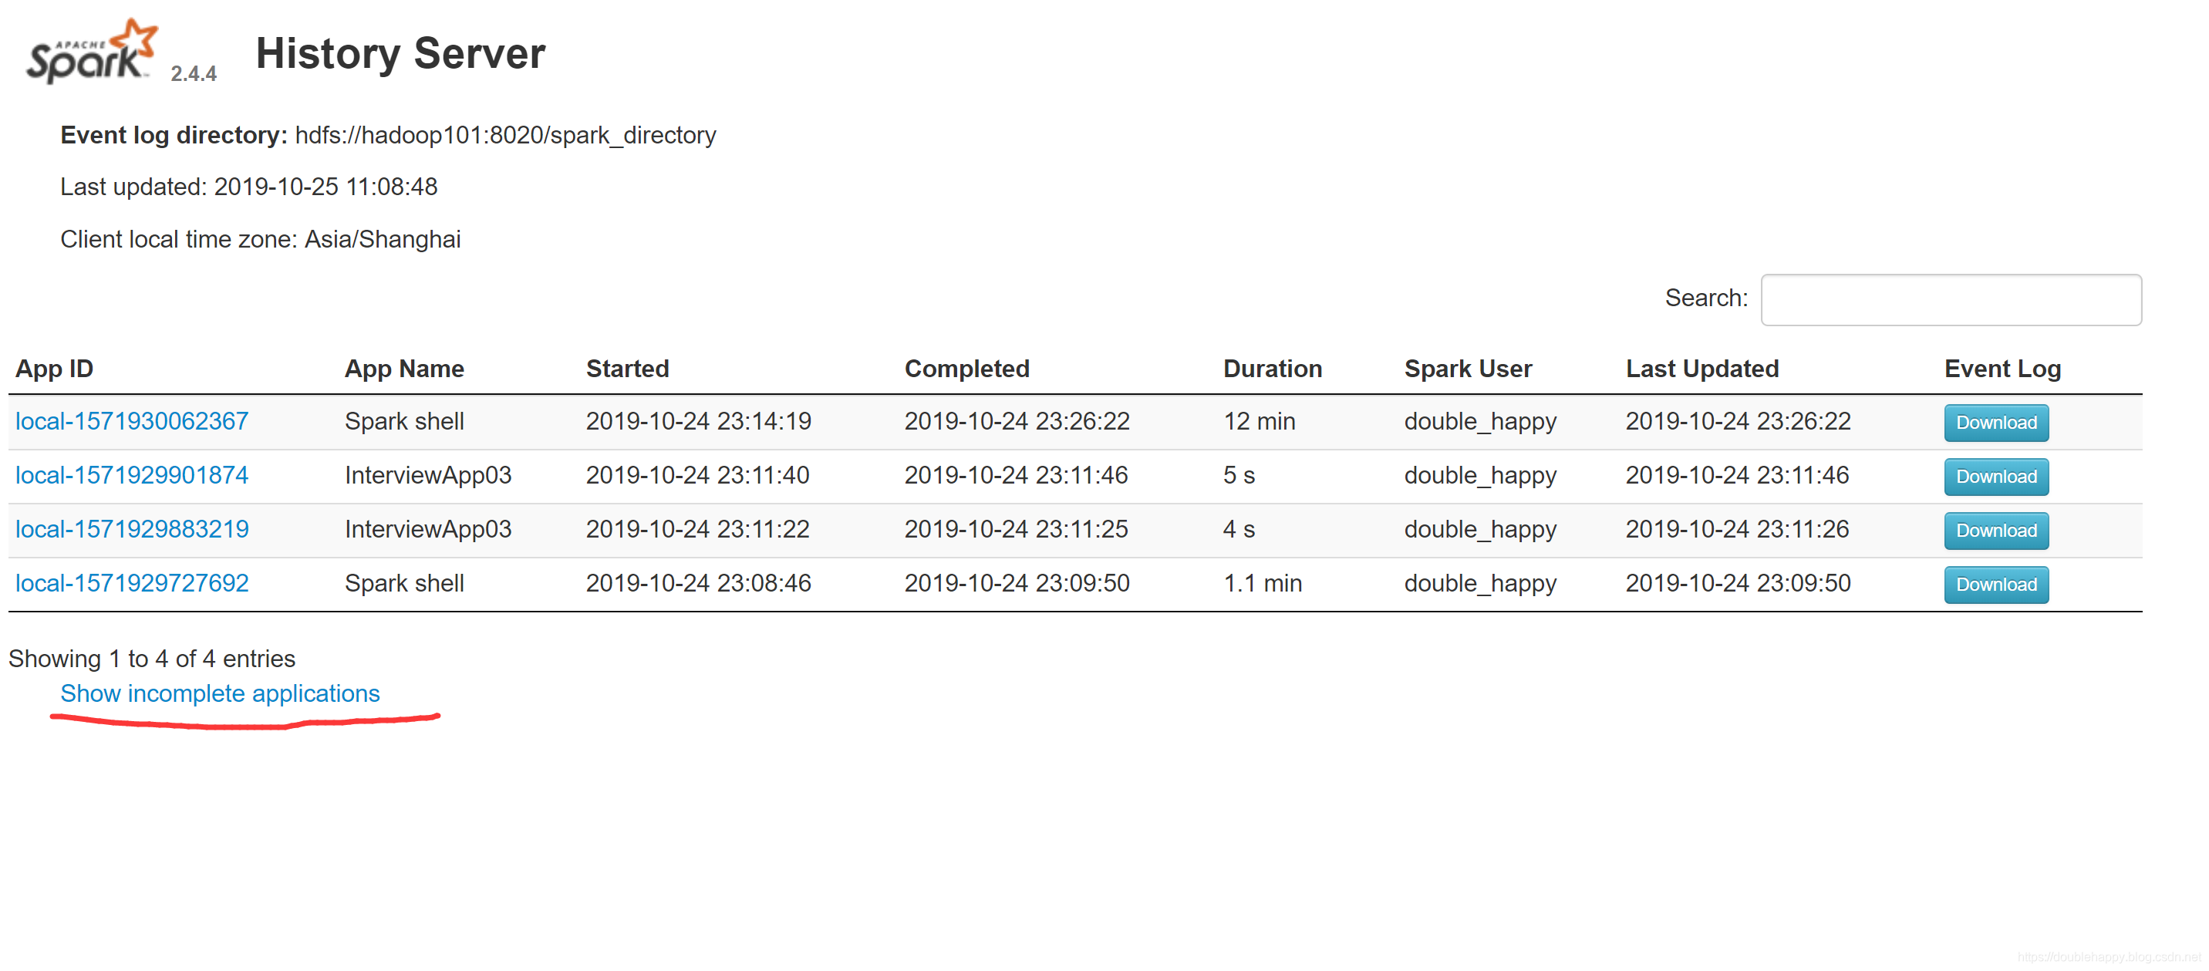Sort by Completed column header
Screen dimensions: 2209x971
tap(966, 369)
